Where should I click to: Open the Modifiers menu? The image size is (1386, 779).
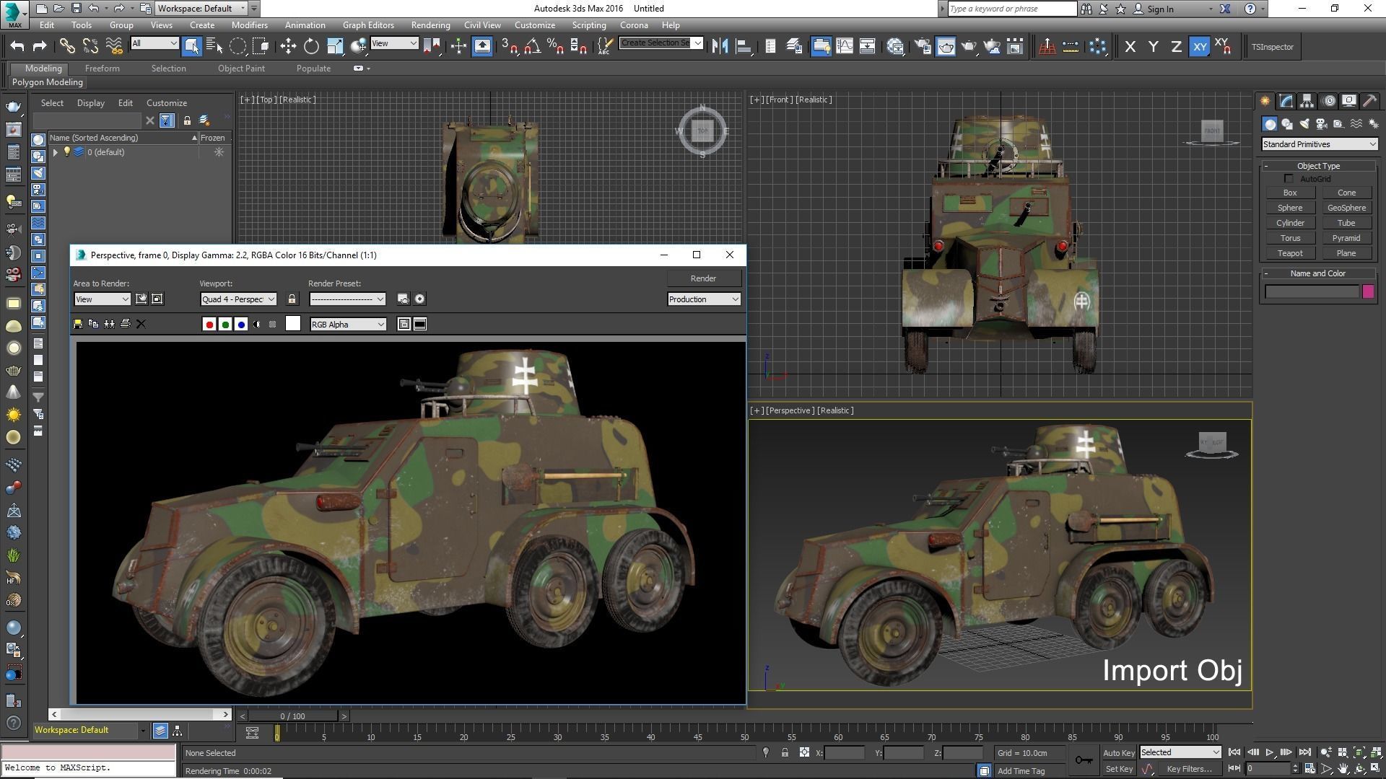click(250, 25)
